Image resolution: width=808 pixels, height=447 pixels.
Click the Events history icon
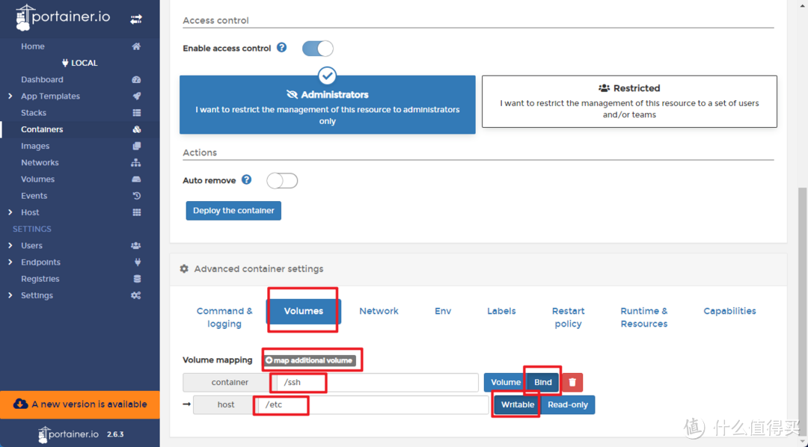136,196
